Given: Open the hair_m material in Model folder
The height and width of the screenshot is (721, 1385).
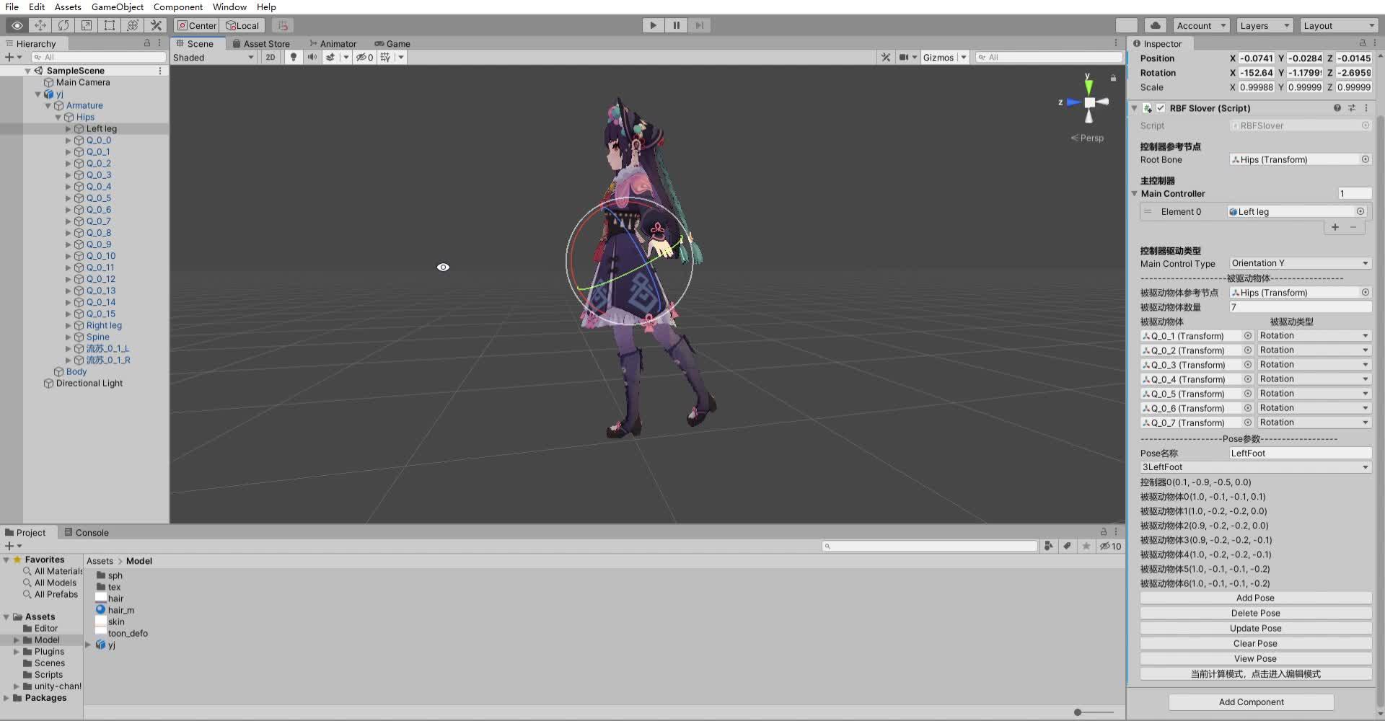Looking at the screenshot, I should [x=120, y=609].
